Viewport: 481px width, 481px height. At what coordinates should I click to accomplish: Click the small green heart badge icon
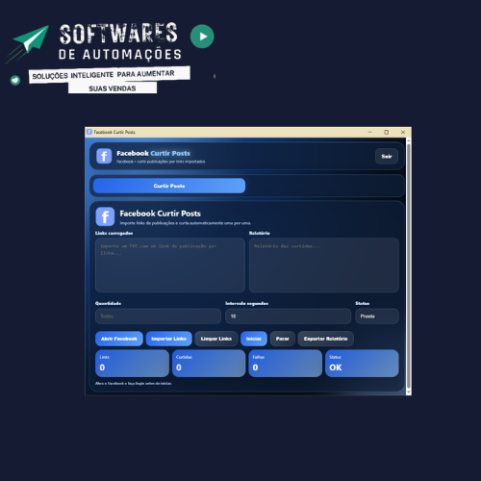(15, 80)
